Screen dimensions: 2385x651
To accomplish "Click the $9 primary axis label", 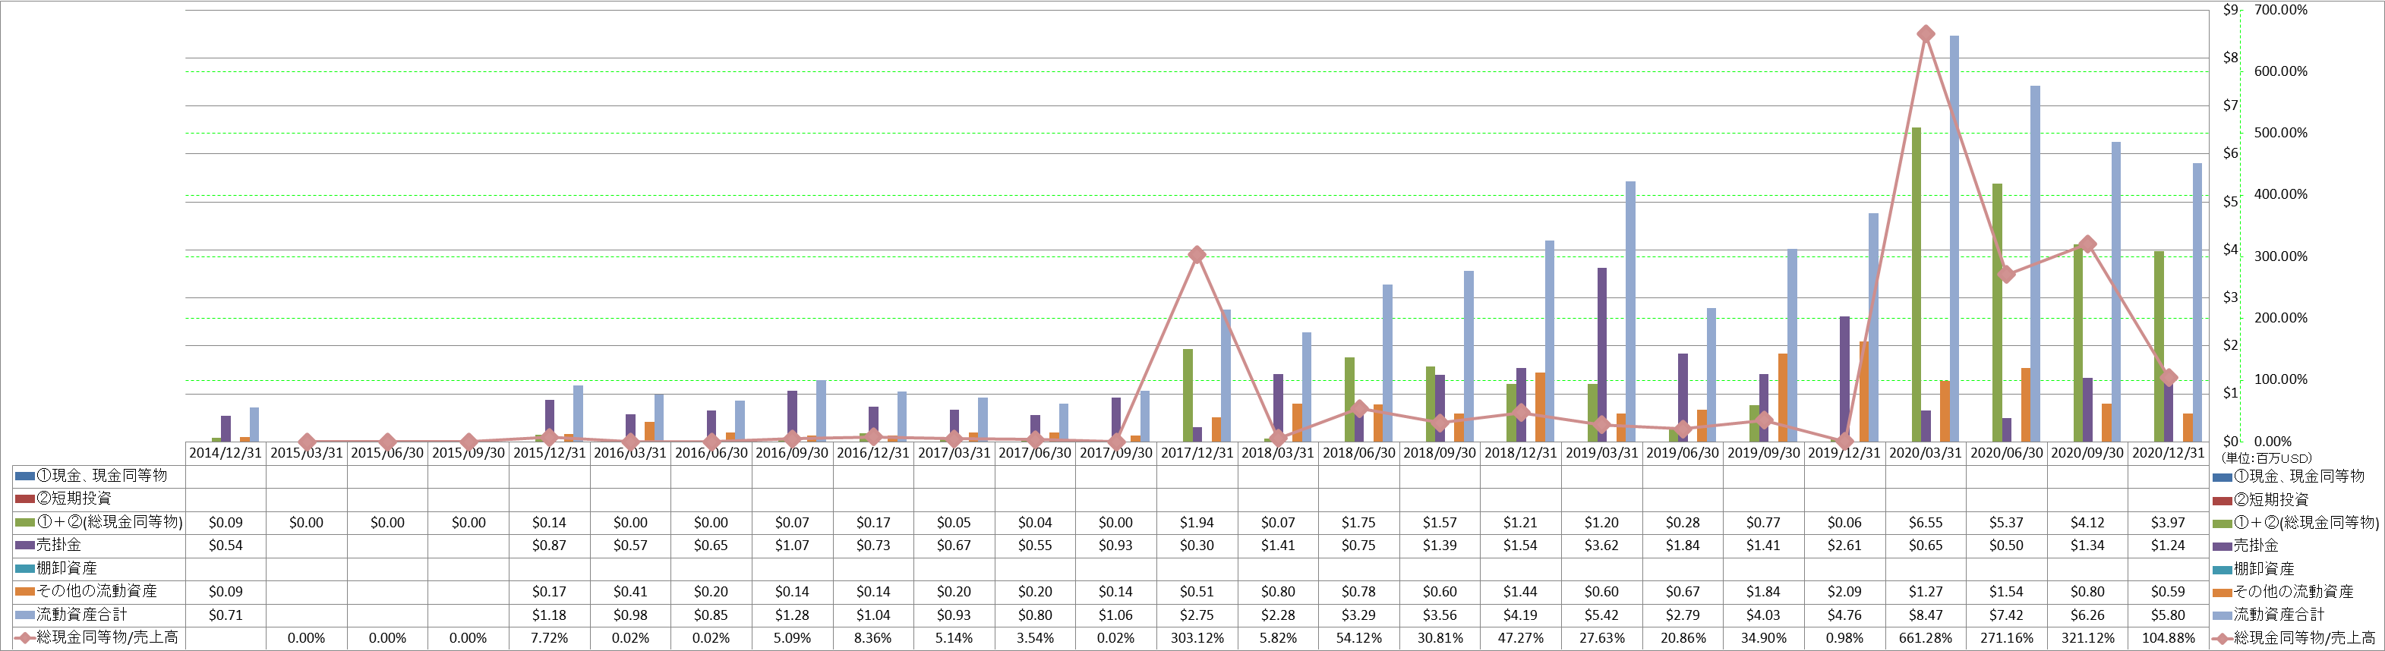I will click(2230, 10).
